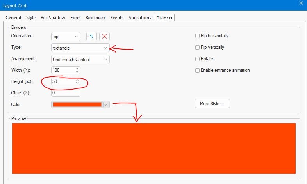Expand the Type rectangle dropdown
This screenshot has width=307, height=184.
click(x=80, y=48)
